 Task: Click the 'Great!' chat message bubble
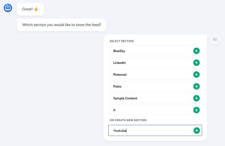(30, 9)
